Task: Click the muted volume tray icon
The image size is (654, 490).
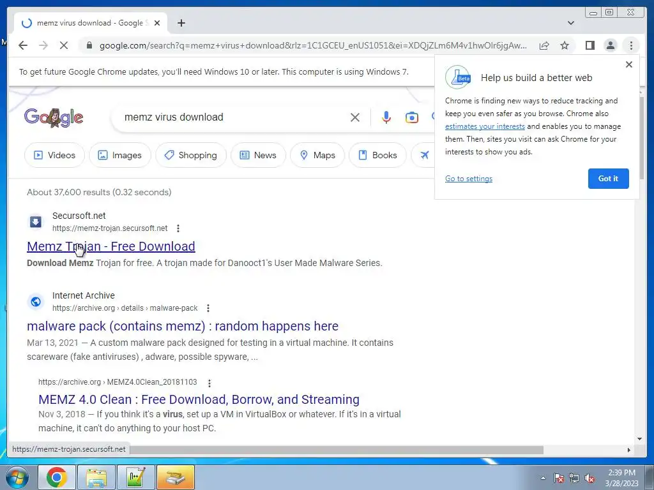Action: [589, 478]
